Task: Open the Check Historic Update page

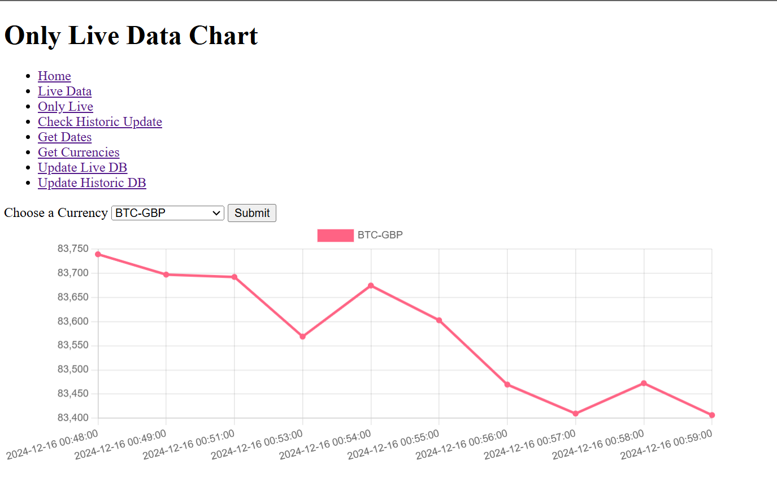Action: tap(100, 121)
